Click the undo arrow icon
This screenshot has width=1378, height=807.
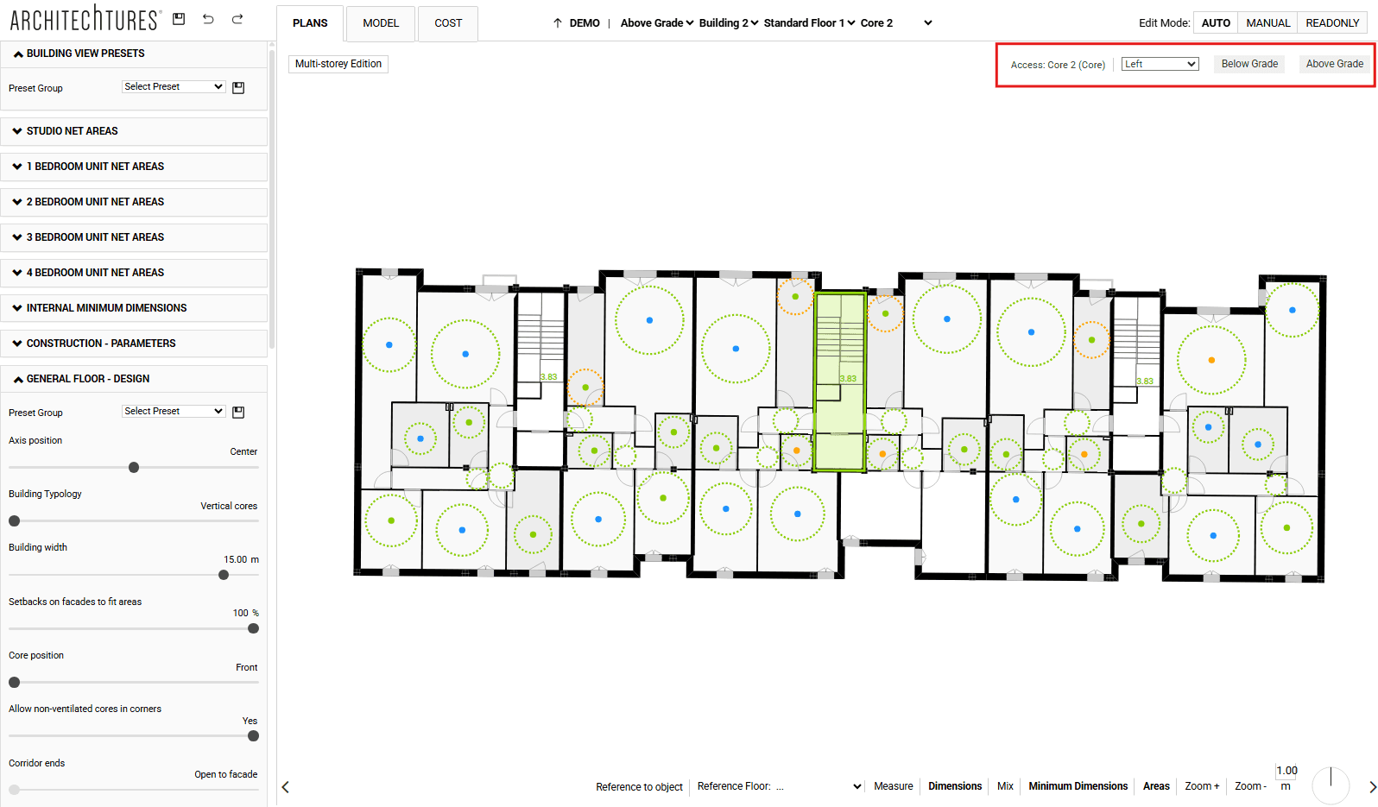208,19
